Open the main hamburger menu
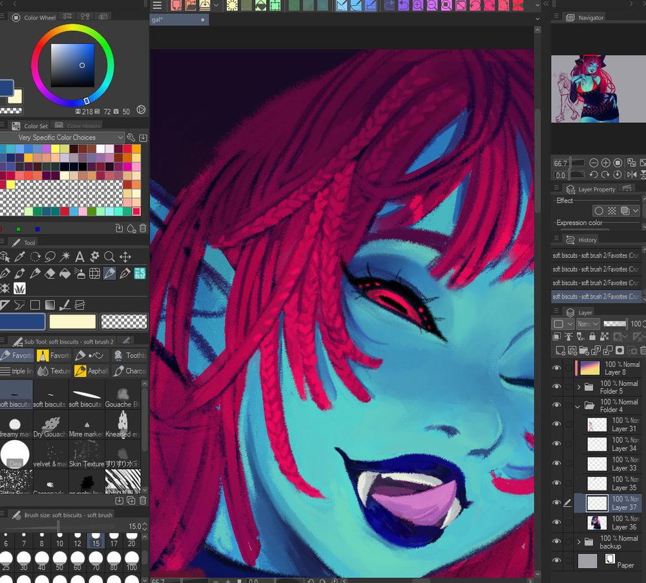The image size is (646, 583). click(157, 5)
